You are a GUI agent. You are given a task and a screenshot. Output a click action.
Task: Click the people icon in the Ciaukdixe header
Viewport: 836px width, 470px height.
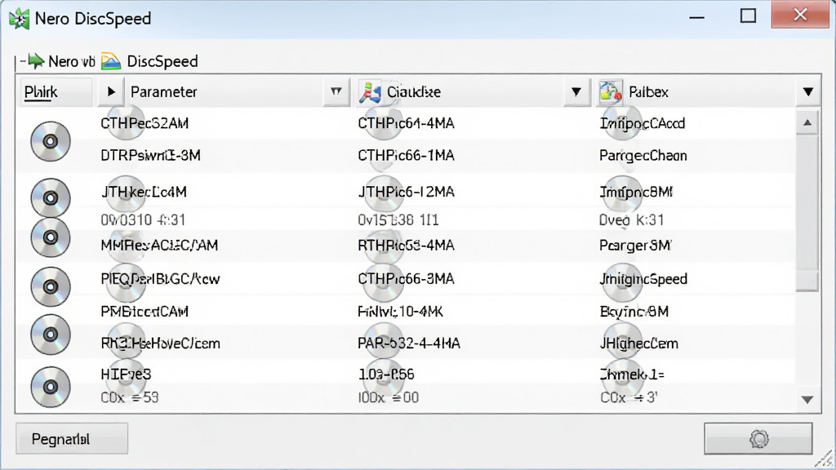[370, 92]
